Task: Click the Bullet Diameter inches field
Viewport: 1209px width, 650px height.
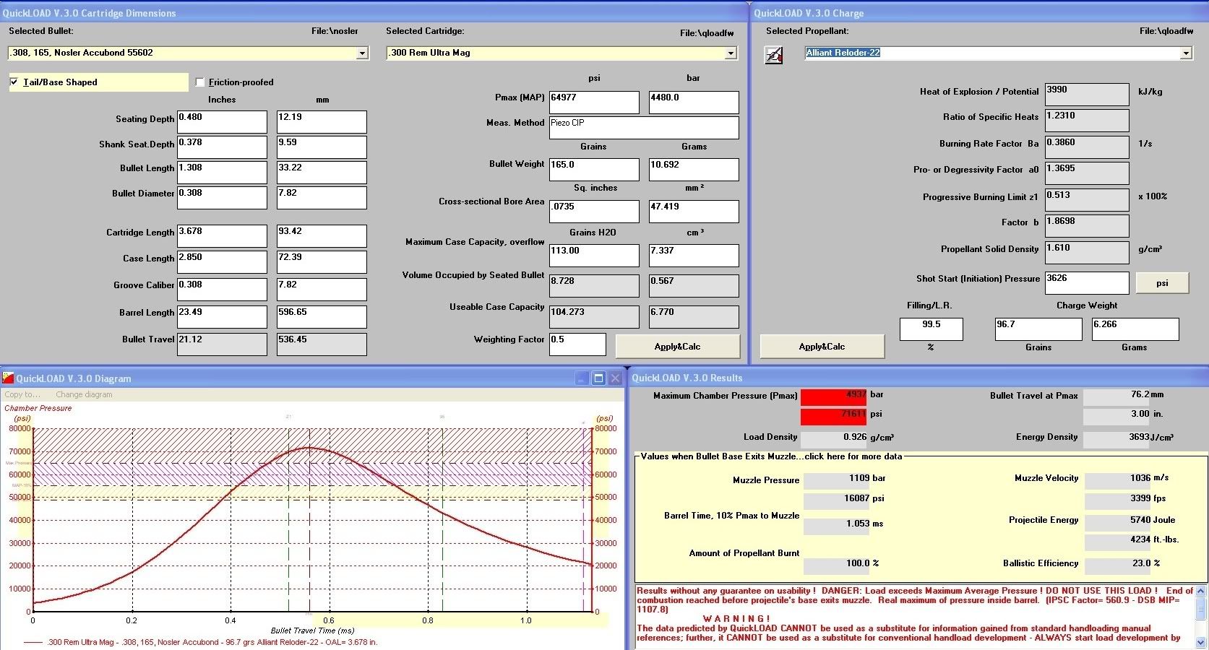Action: pyautogui.click(x=222, y=198)
